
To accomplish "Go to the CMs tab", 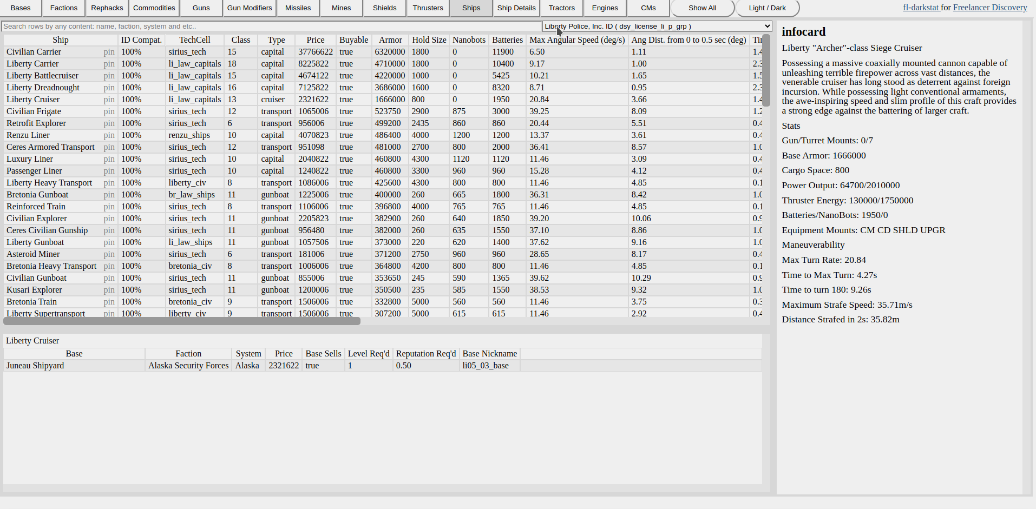I will pos(648,8).
